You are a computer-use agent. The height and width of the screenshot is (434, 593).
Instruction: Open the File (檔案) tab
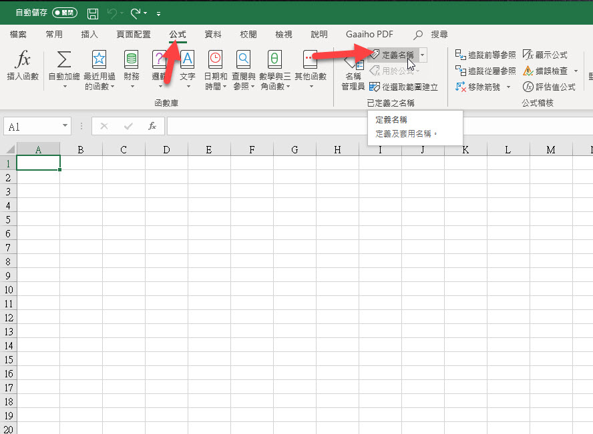(x=18, y=35)
